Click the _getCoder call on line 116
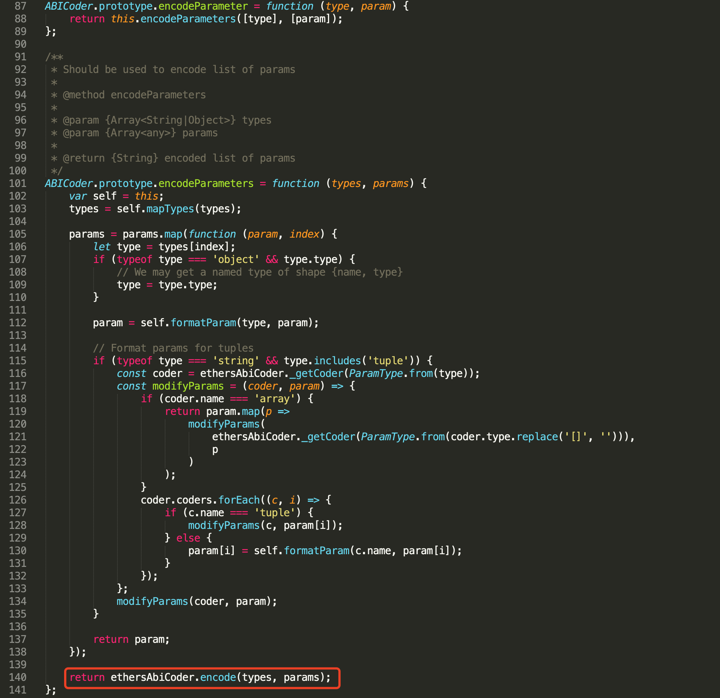Image resolution: width=720 pixels, height=698 pixels. pos(317,373)
